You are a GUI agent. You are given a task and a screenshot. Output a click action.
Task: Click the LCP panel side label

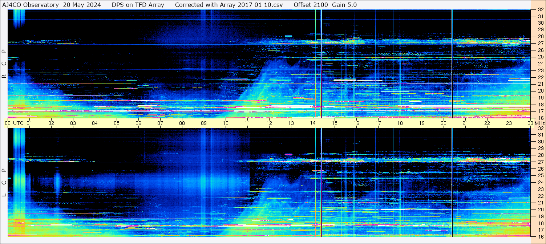coord(4,183)
